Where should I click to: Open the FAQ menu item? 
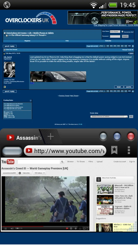tap(67, 41)
